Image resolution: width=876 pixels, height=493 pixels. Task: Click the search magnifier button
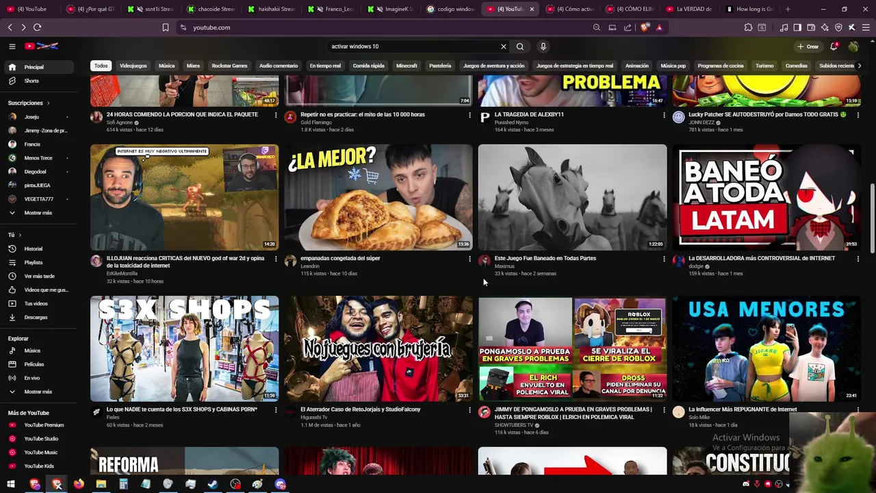520,47
